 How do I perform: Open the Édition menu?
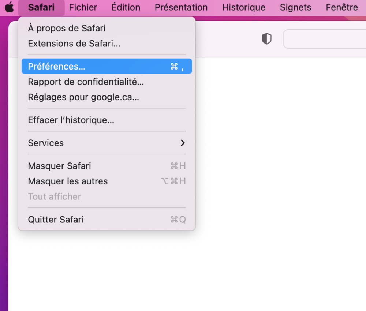click(126, 7)
